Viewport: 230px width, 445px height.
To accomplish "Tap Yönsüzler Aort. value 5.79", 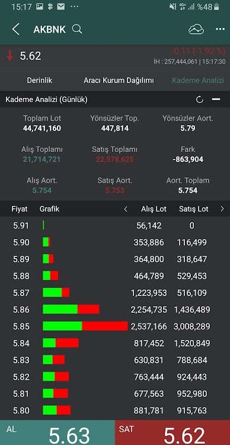I will point(188,128).
